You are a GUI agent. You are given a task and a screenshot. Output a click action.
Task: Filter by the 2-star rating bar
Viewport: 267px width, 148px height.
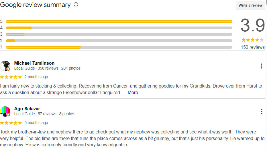(x=119, y=41)
